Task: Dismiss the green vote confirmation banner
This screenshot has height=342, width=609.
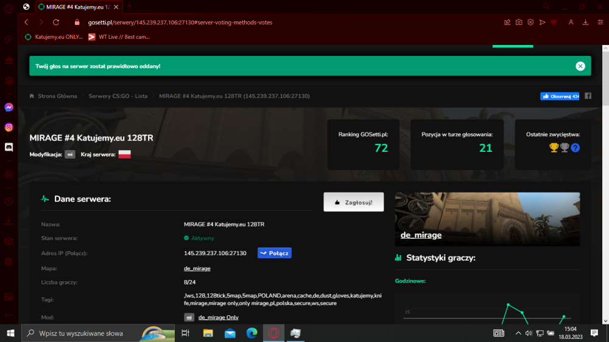Action: pyautogui.click(x=580, y=66)
